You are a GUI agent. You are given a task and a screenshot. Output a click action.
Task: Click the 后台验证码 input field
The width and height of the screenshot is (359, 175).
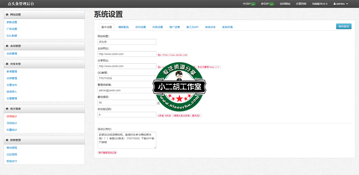pyautogui.click(x=127, y=115)
